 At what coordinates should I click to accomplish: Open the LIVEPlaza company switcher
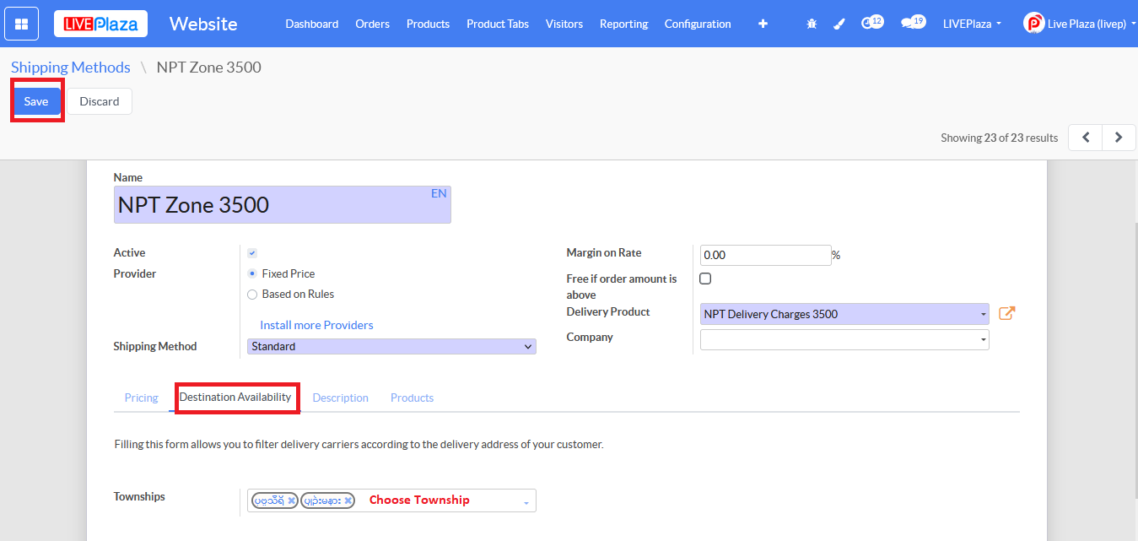coord(972,24)
